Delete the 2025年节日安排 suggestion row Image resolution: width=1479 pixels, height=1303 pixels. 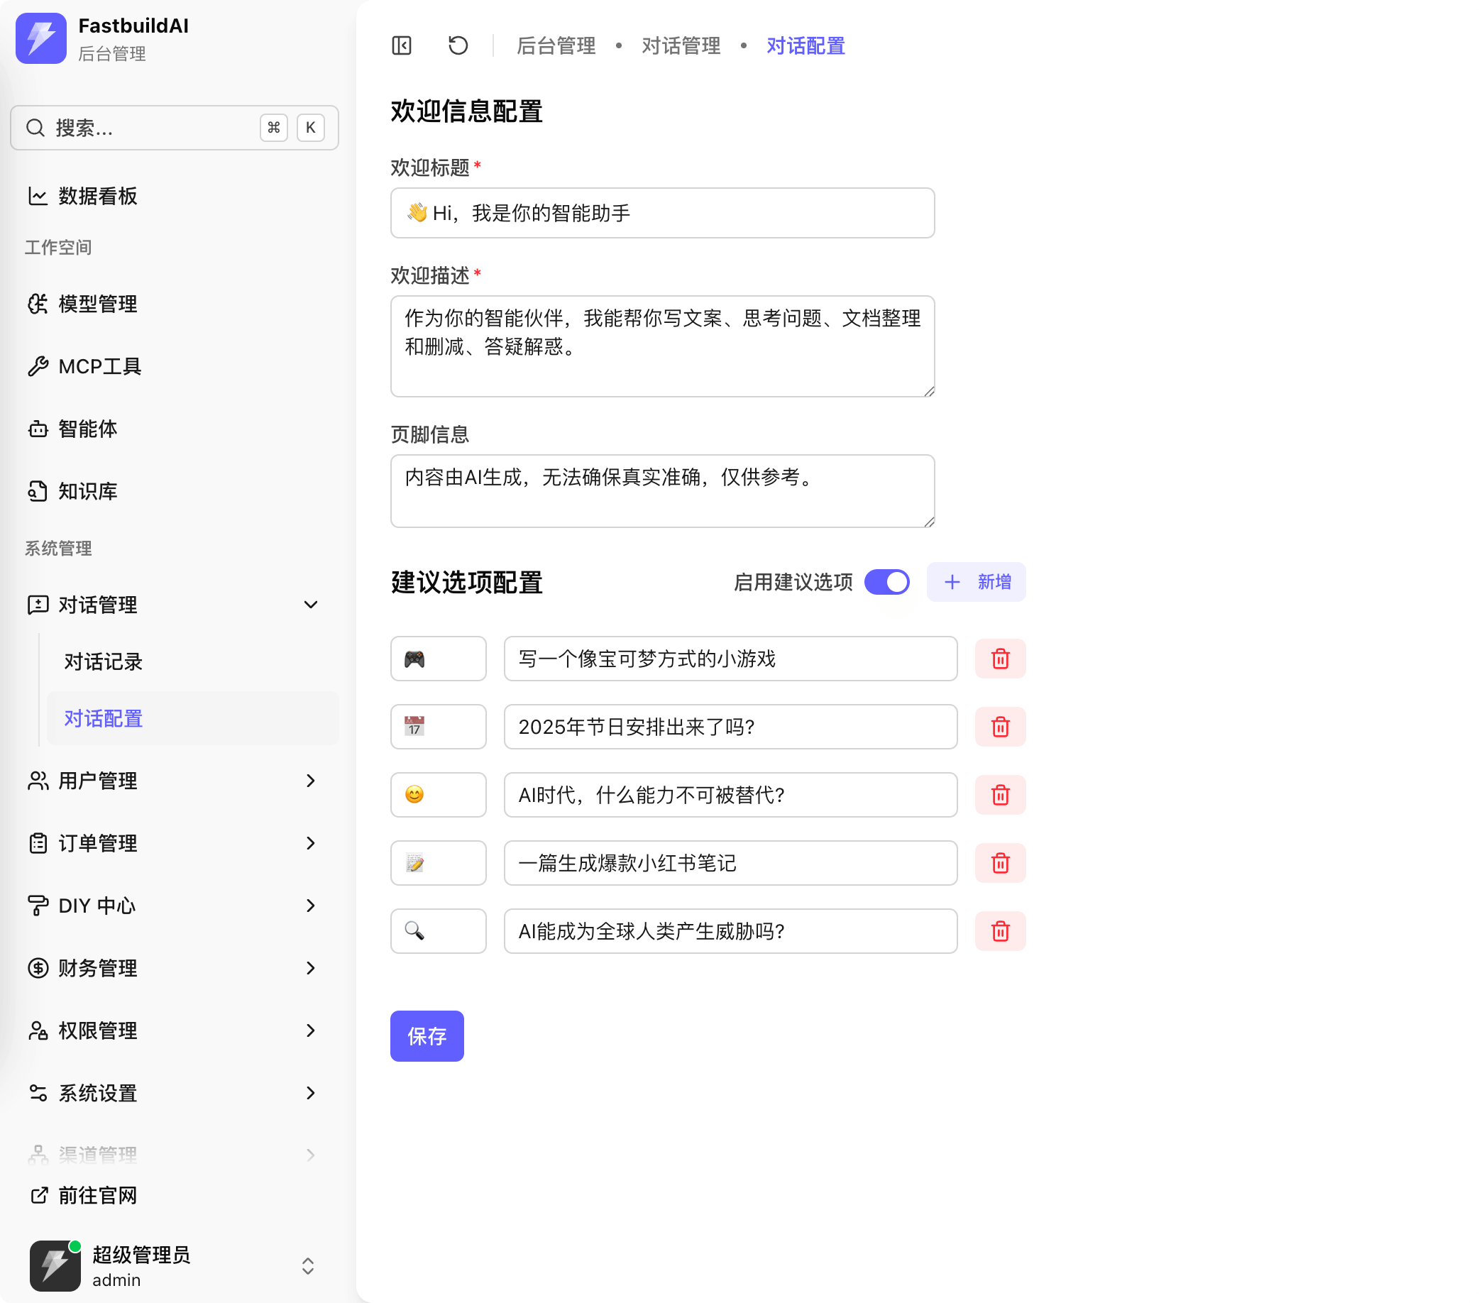pyautogui.click(x=1000, y=727)
